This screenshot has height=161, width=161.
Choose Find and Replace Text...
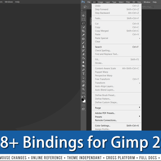116,54
